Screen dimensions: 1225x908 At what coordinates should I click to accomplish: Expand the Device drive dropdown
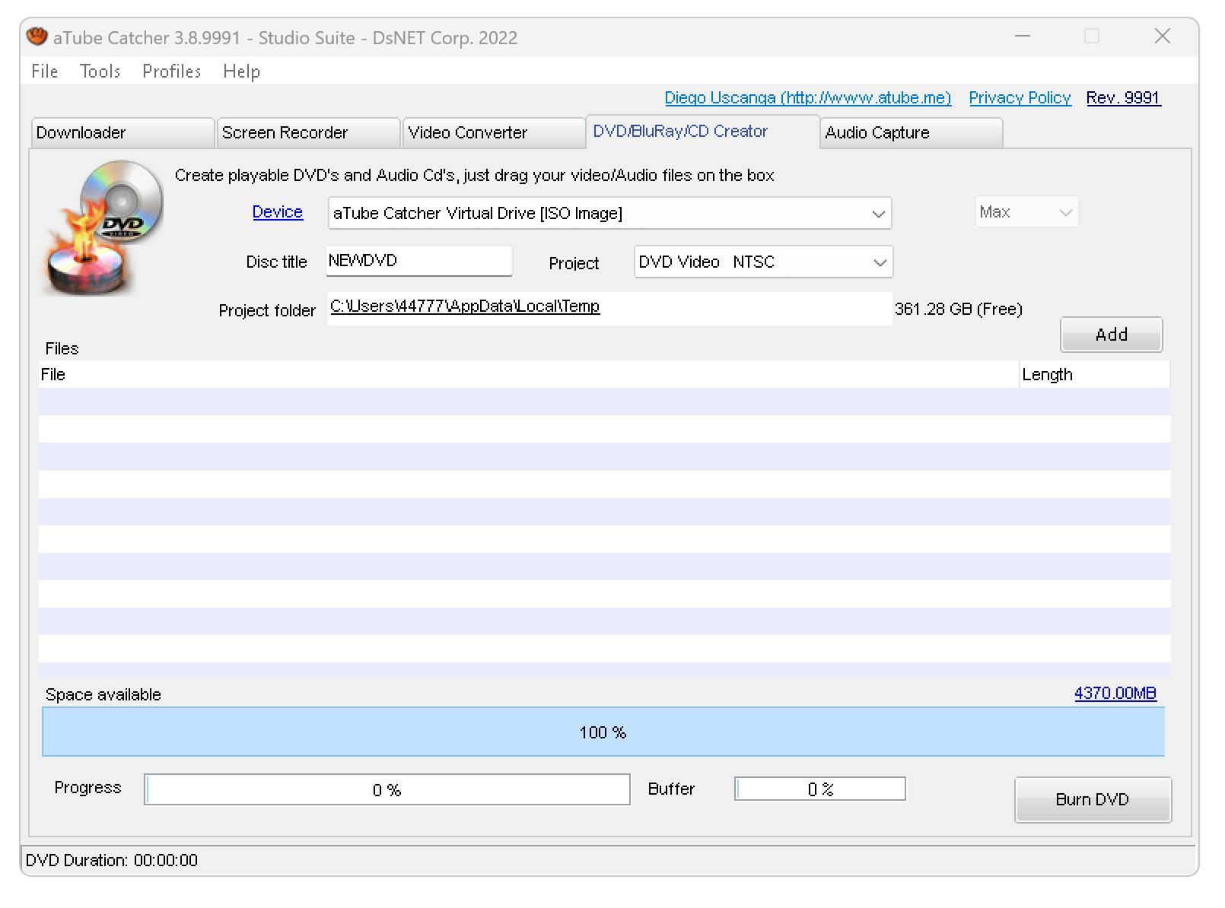click(609, 214)
